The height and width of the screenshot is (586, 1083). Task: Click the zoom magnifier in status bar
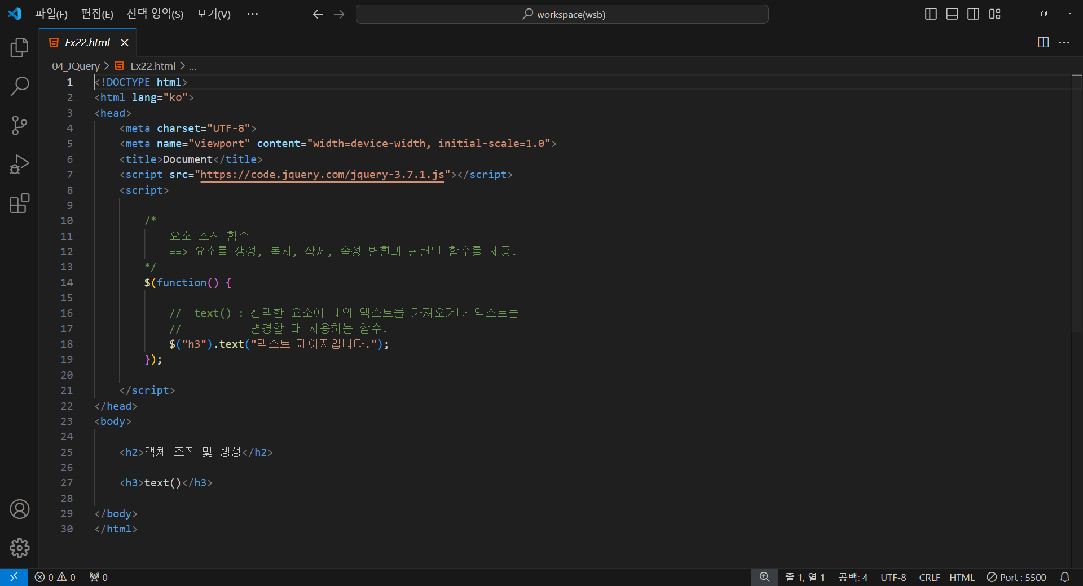click(x=764, y=577)
